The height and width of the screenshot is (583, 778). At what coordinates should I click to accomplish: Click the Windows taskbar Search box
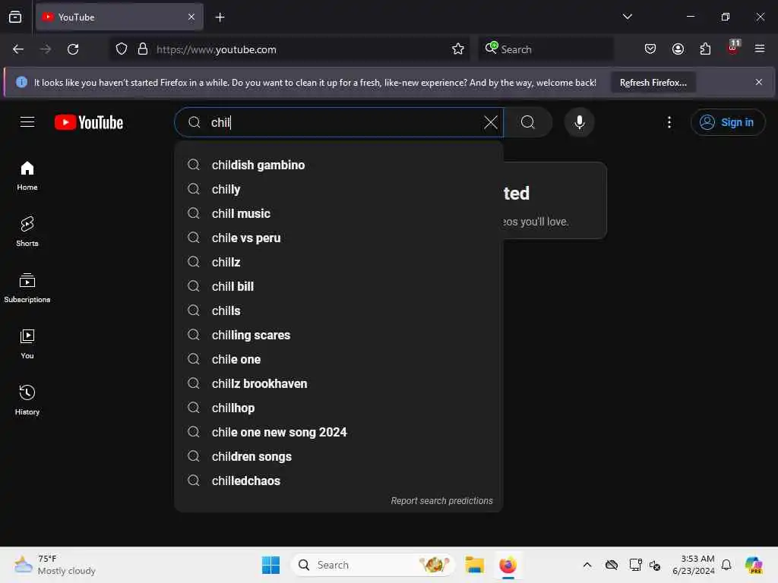(373, 565)
